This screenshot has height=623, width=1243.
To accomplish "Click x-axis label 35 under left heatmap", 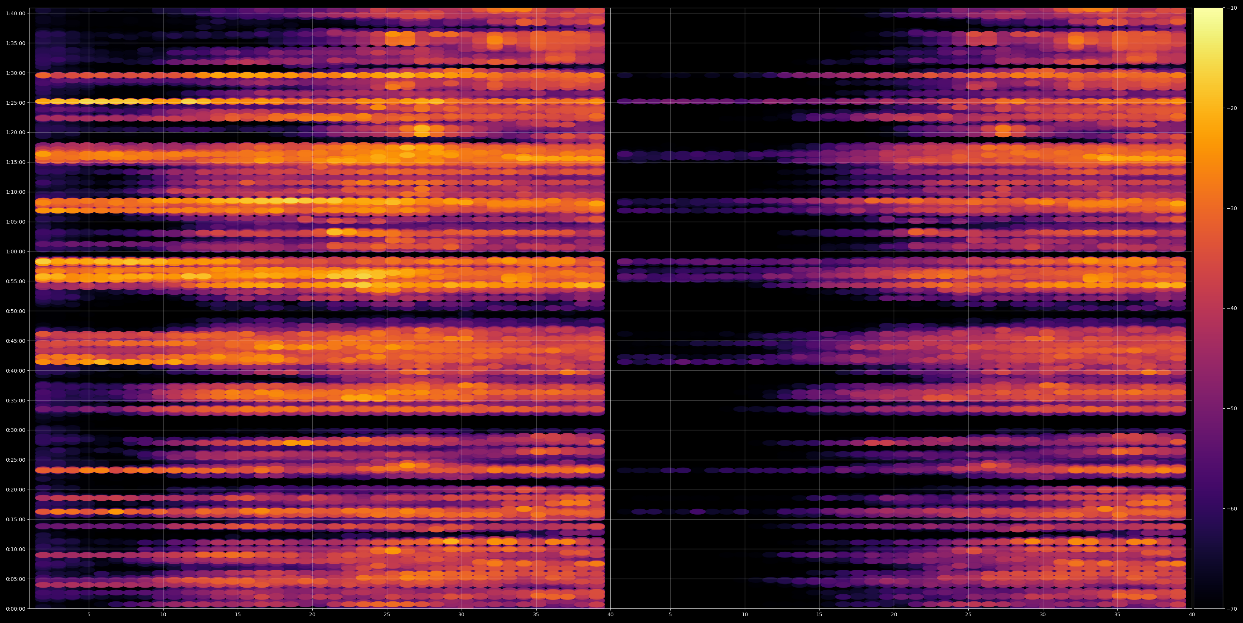I will [536, 615].
